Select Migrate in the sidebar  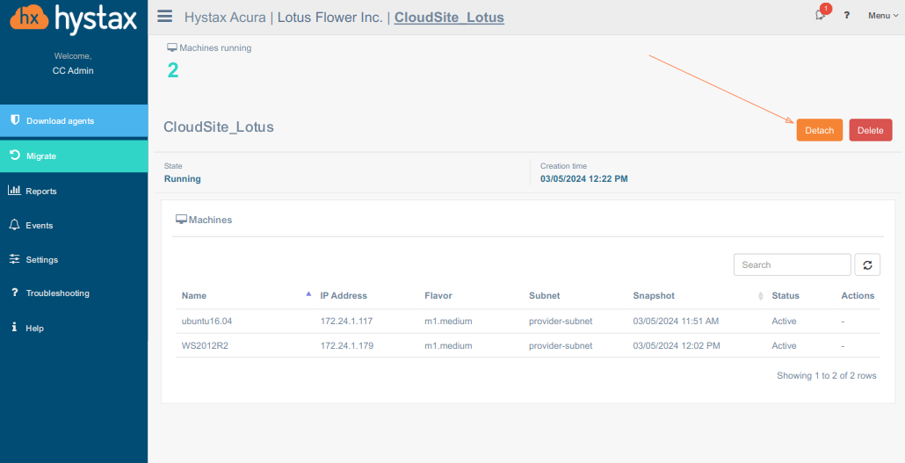pos(74,156)
